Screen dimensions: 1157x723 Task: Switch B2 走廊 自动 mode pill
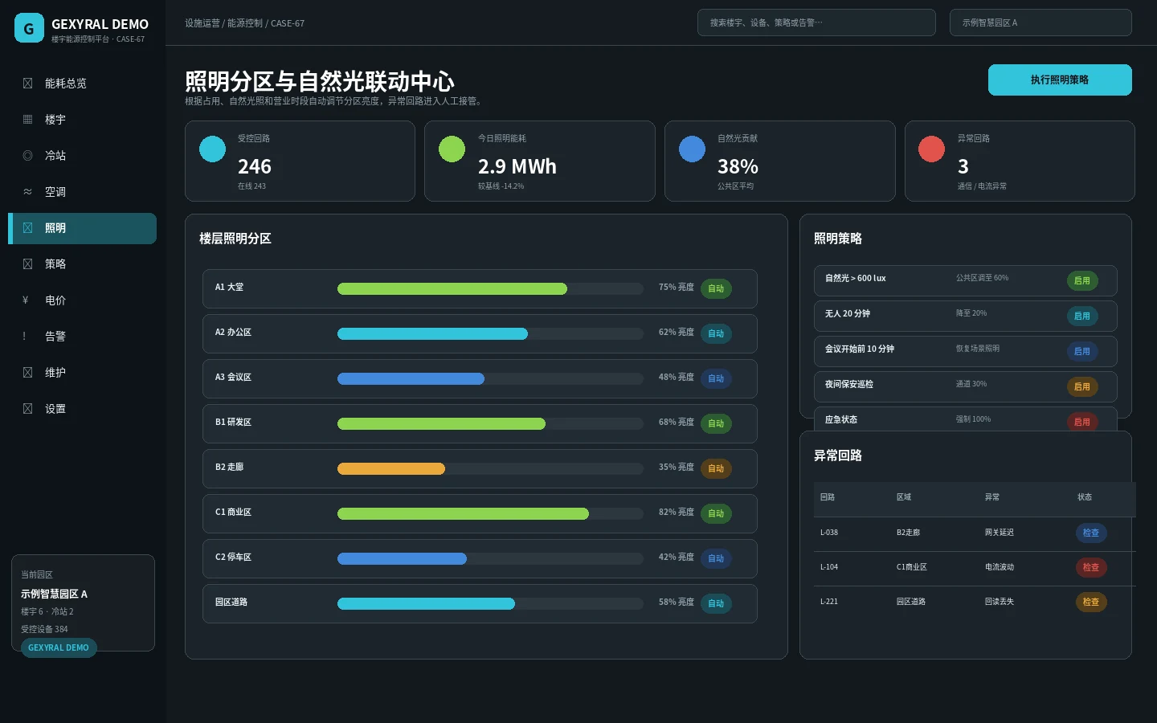coord(716,469)
